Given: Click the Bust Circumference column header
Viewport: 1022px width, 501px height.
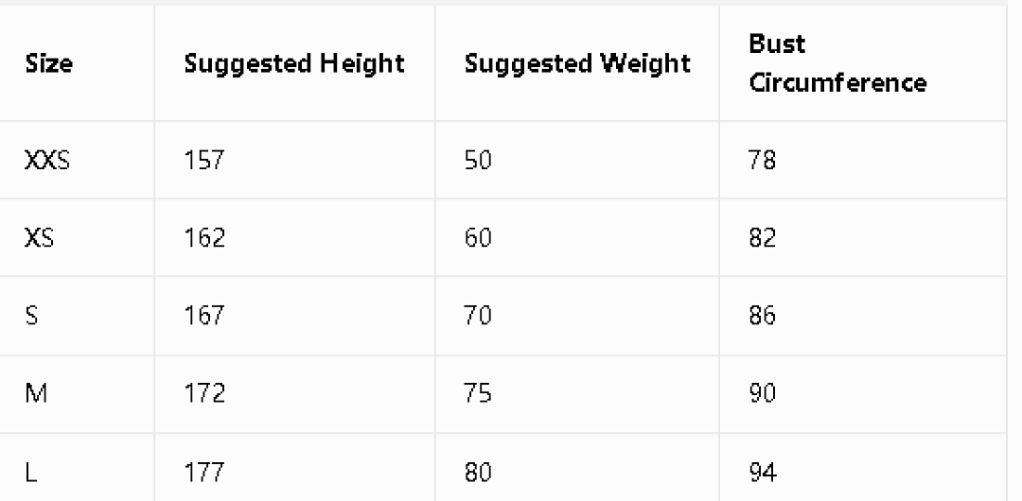Looking at the screenshot, I should pyautogui.click(x=837, y=63).
